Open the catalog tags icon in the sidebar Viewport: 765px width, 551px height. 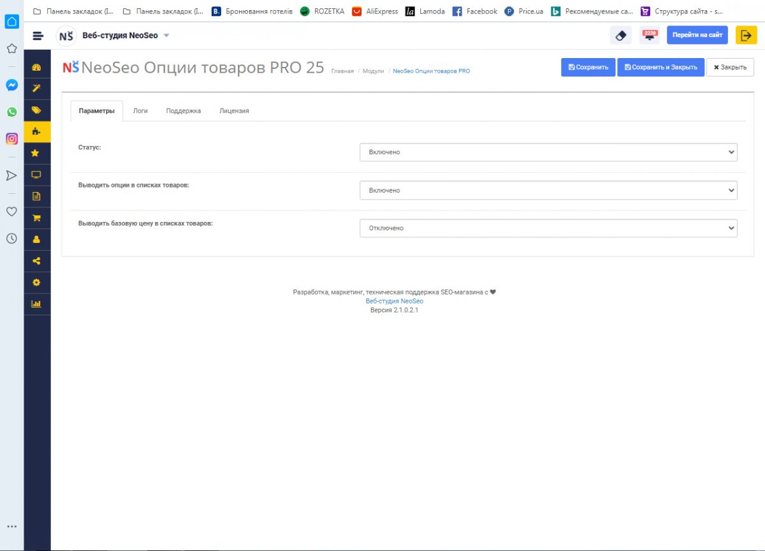(x=36, y=110)
